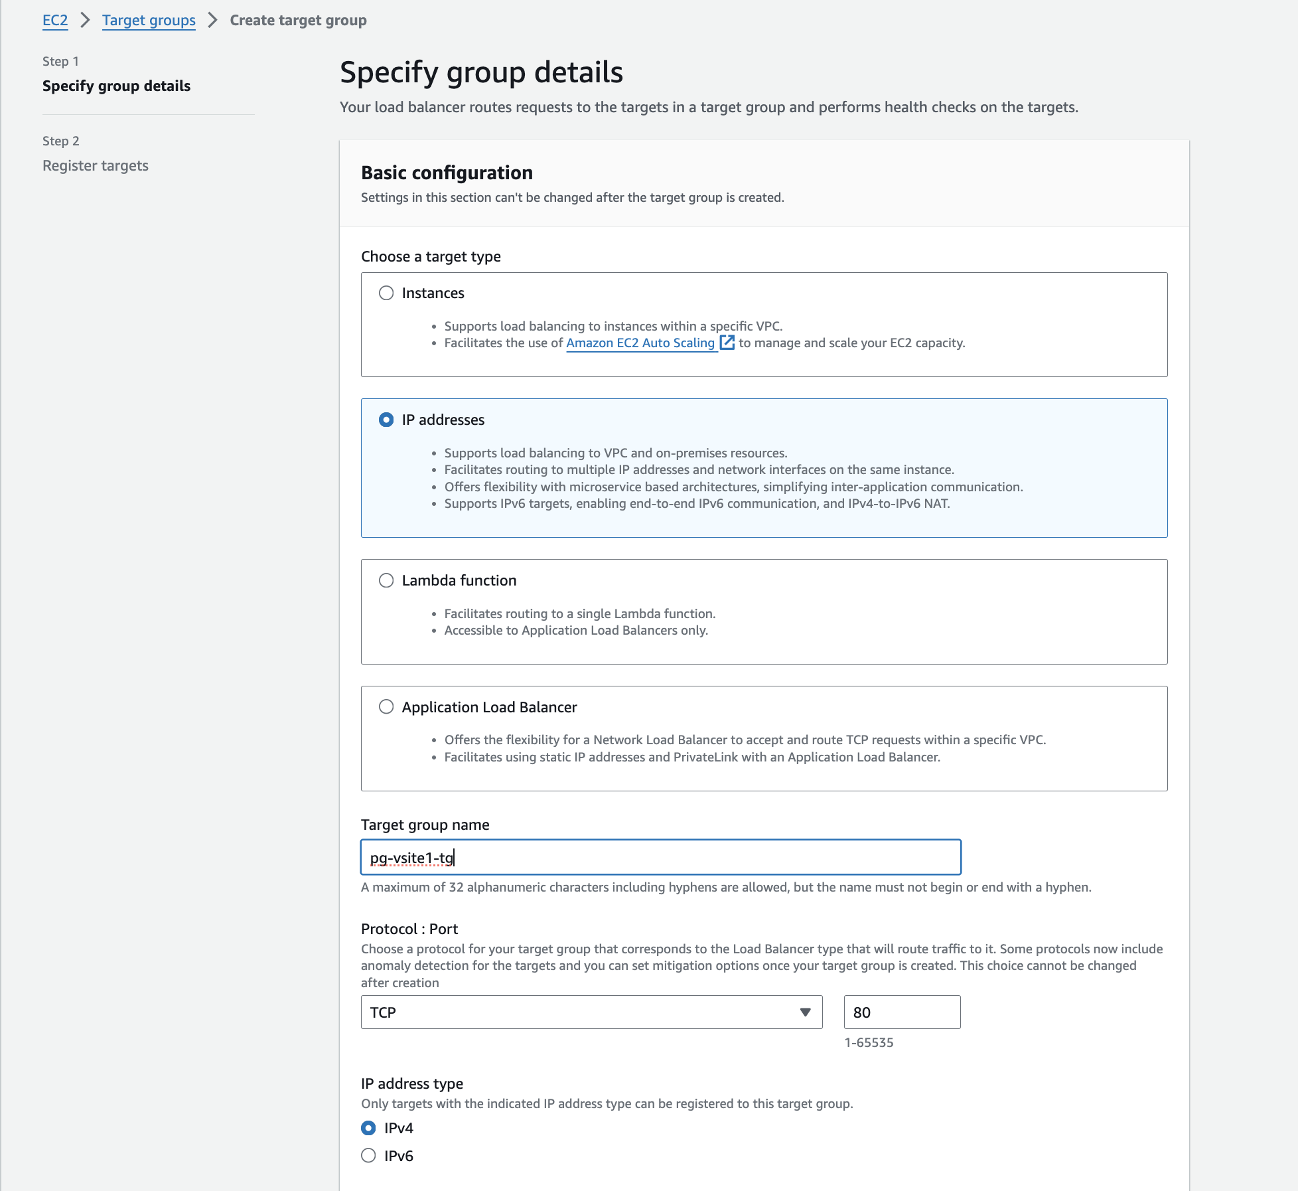Go to the Target groups breadcrumb
This screenshot has height=1191, width=1298.
click(149, 20)
